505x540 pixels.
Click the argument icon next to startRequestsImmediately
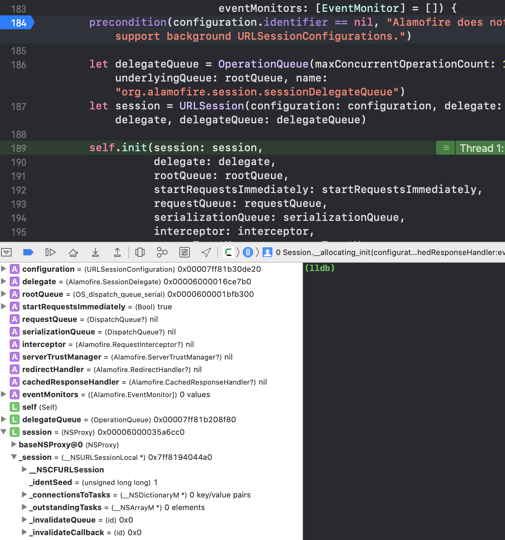point(15,307)
